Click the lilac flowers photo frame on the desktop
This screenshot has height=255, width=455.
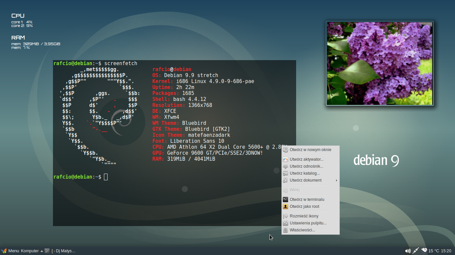[380, 63]
